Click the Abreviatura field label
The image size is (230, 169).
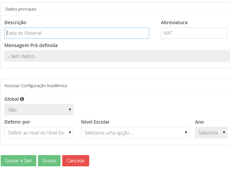tap(174, 23)
